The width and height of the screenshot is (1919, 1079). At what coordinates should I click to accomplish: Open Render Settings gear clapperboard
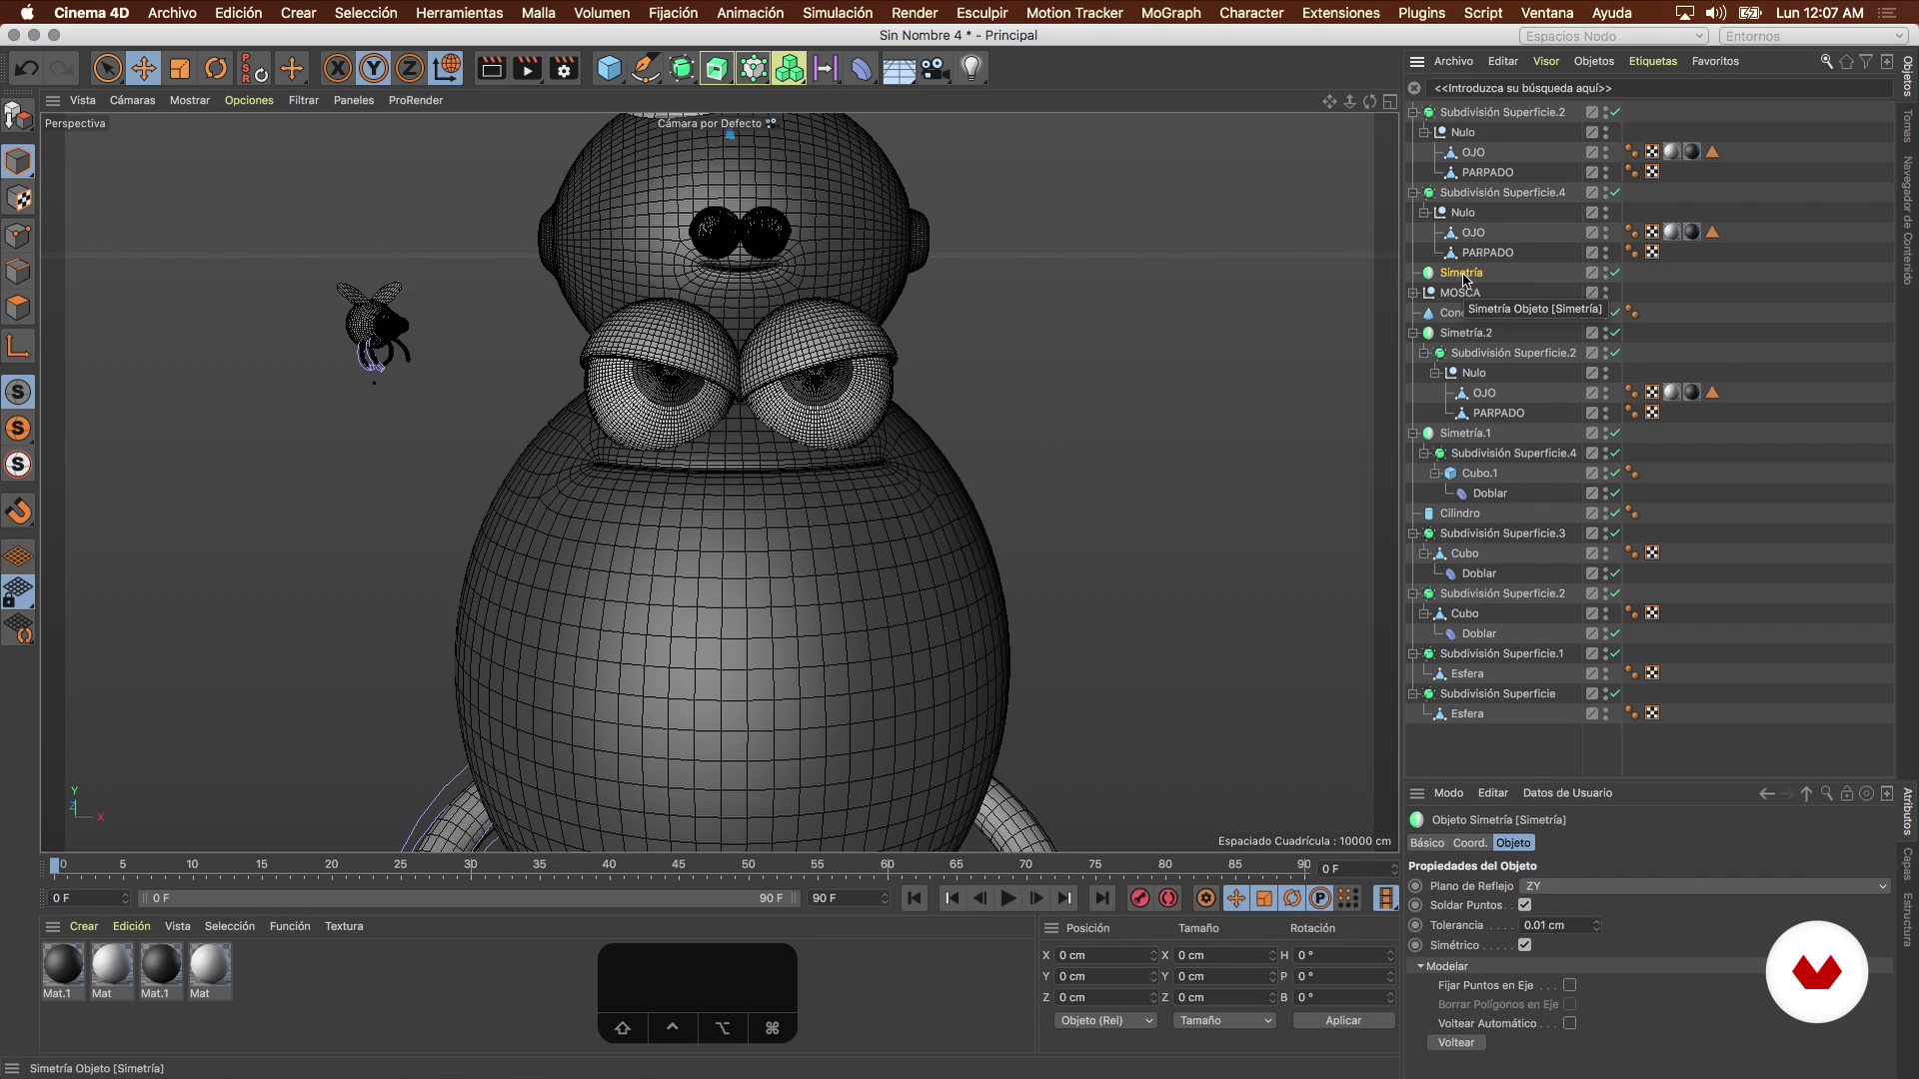click(565, 69)
